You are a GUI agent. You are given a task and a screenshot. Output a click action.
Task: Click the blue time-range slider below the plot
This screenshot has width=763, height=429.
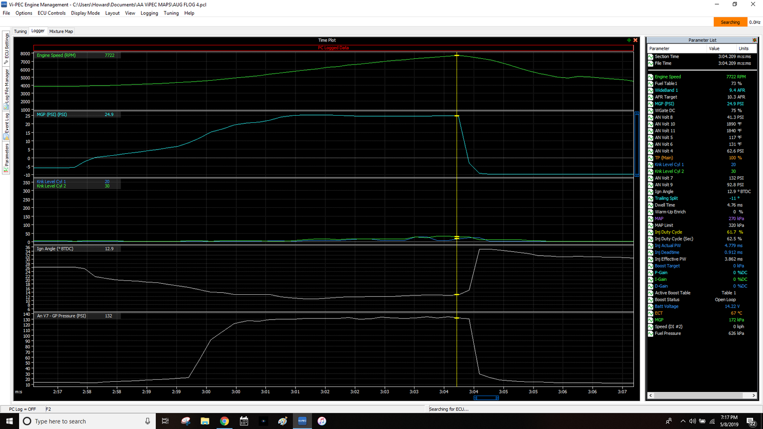pos(486,397)
